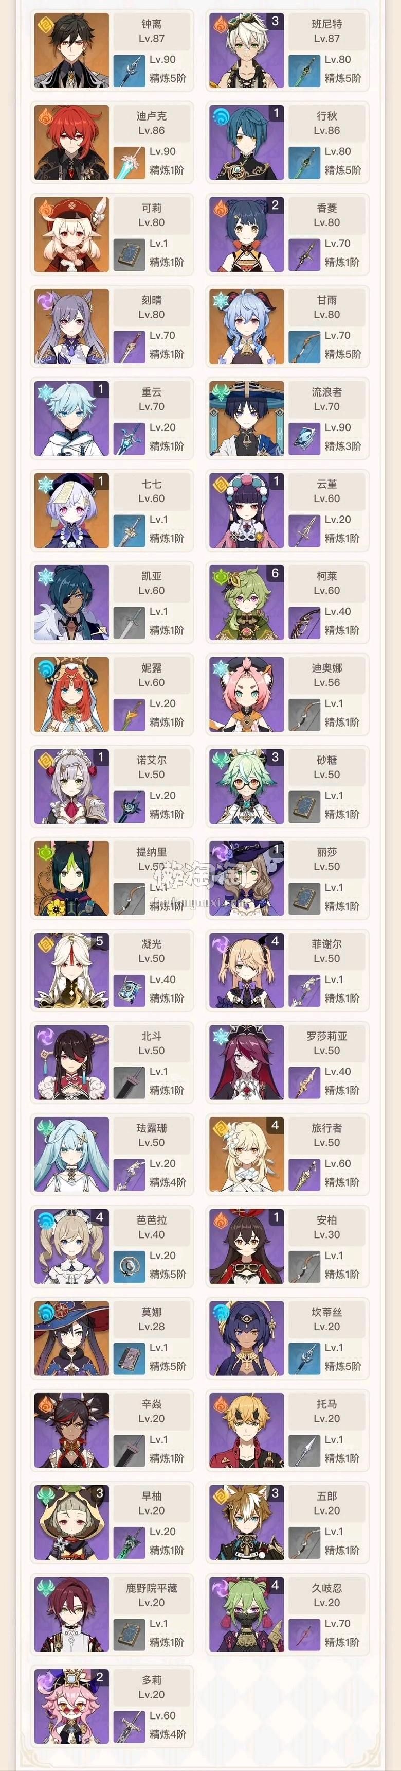The height and width of the screenshot is (1771, 401).
Task: Open Kaeya's (凯亚) sword weapon icon
Action: (129, 622)
